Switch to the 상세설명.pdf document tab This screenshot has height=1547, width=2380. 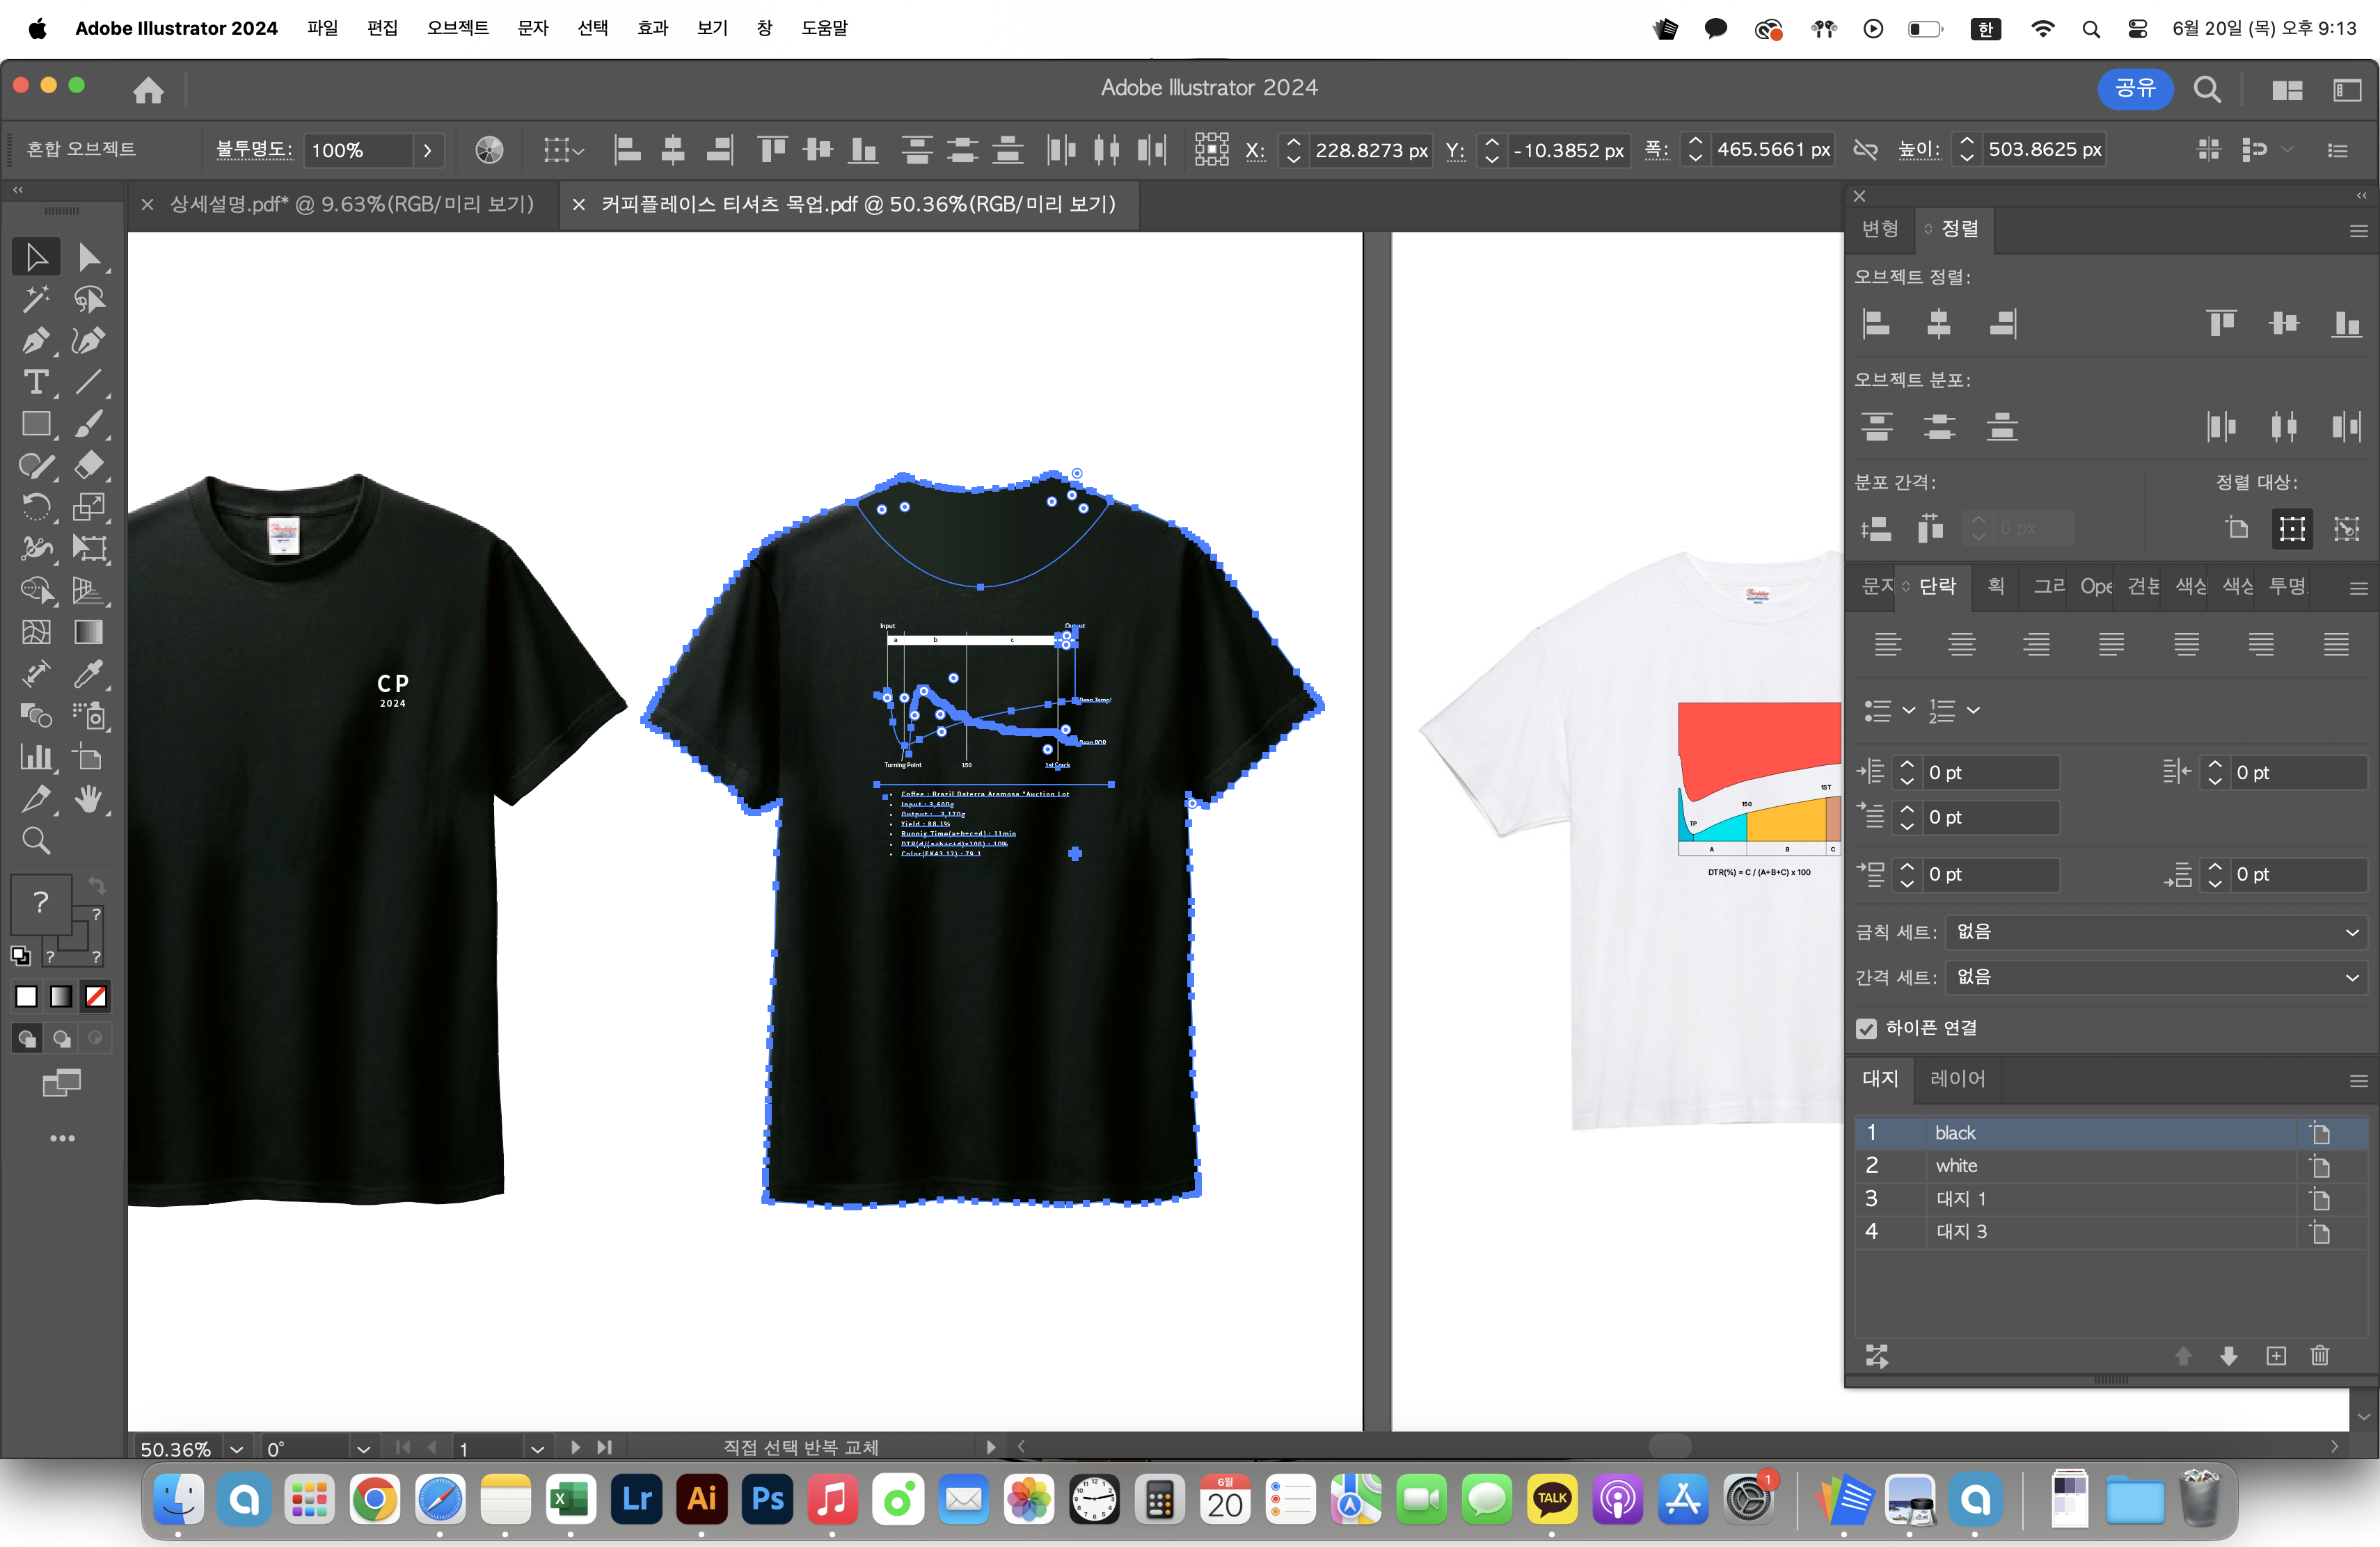tap(351, 204)
